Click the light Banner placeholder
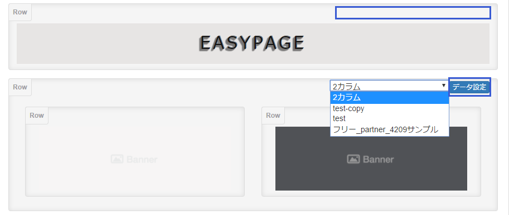This screenshot has width=509, height=215. (135, 159)
